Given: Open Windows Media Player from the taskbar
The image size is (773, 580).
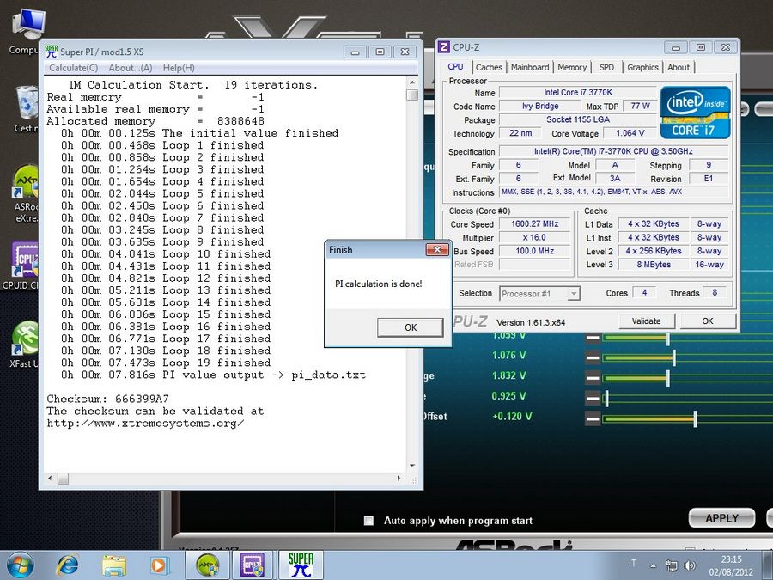Looking at the screenshot, I should 159,565.
